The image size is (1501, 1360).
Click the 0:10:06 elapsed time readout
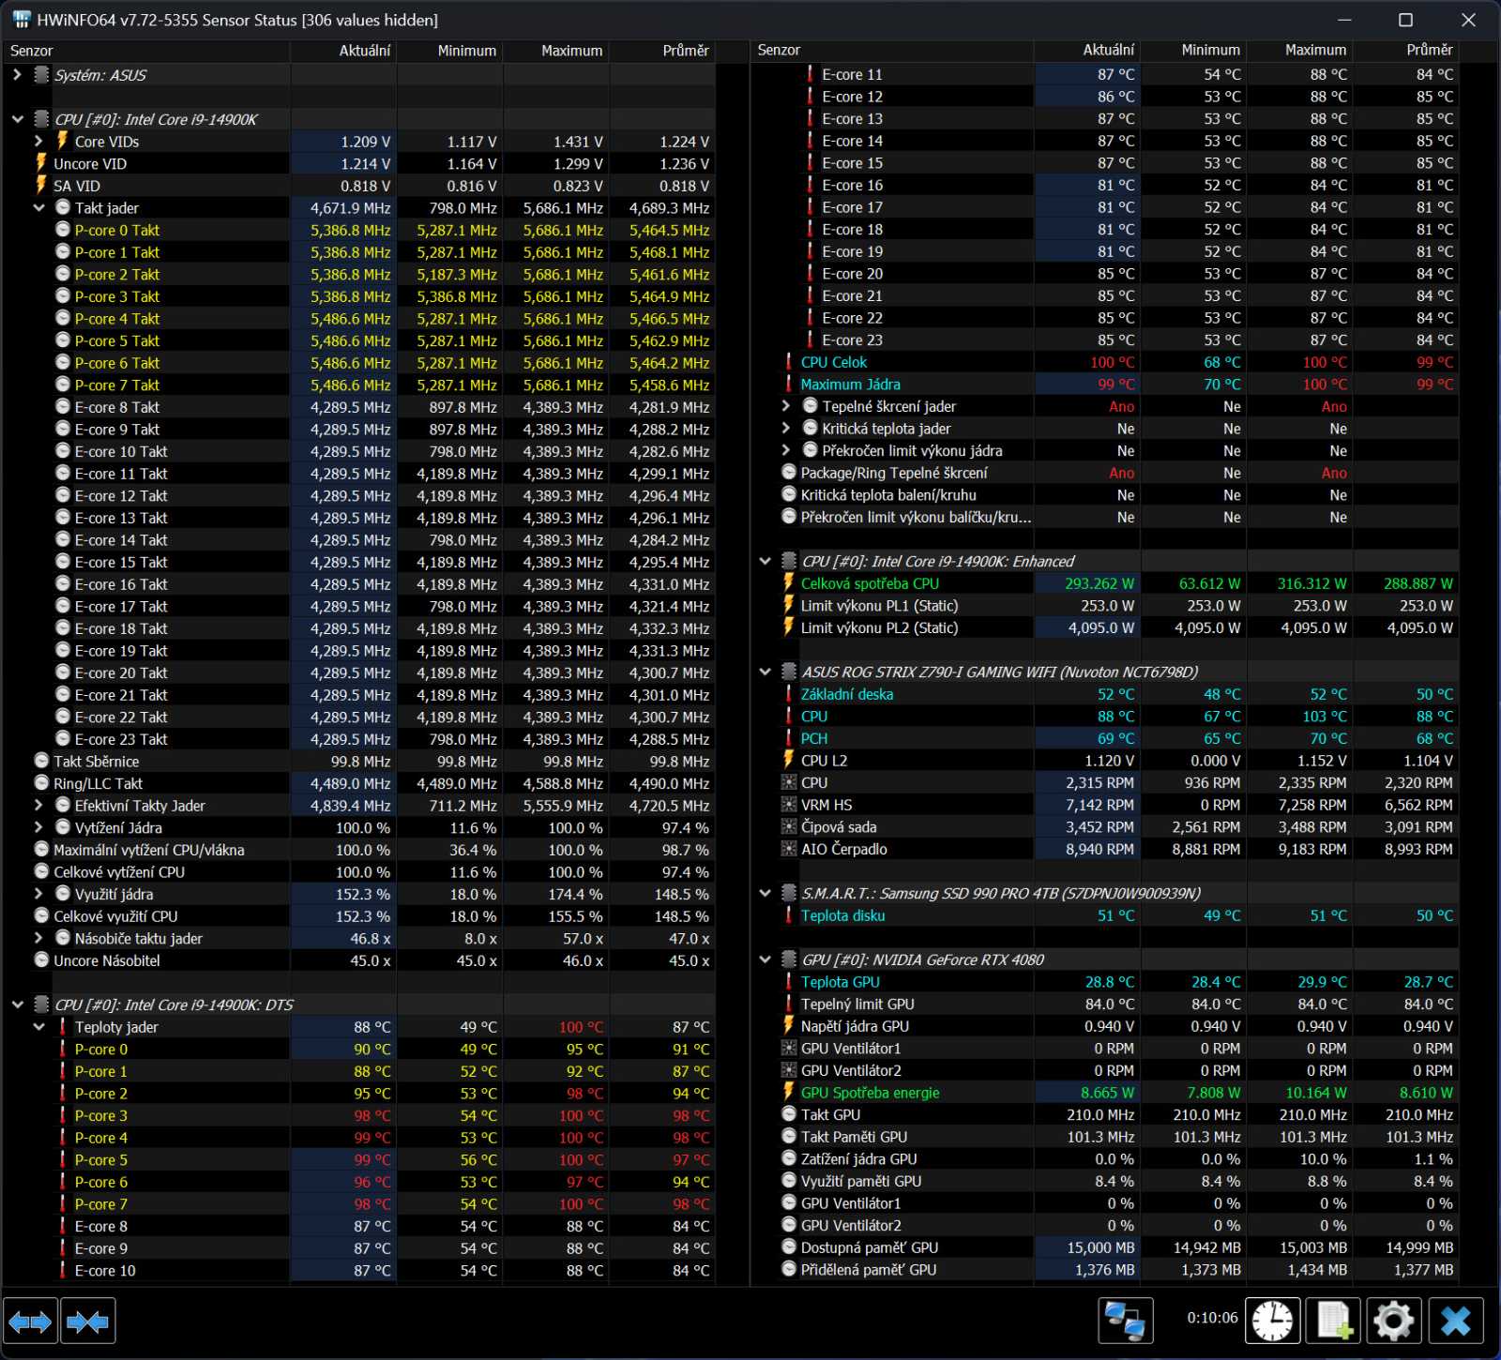[1212, 1318]
